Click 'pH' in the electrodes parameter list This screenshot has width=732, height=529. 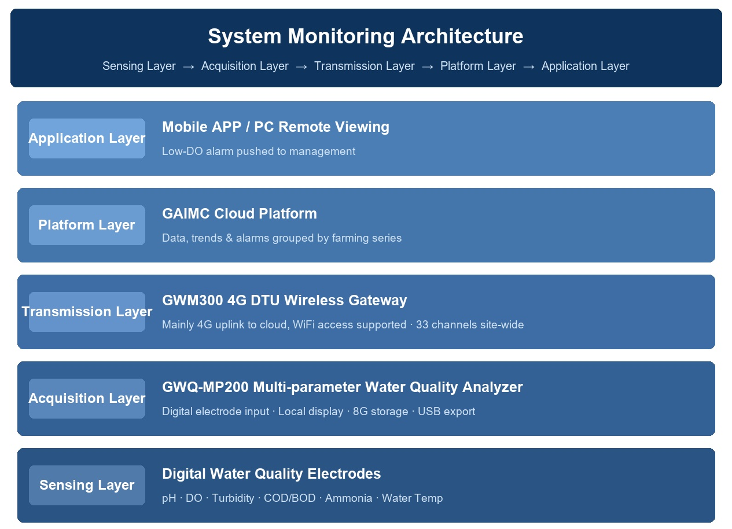(x=169, y=498)
